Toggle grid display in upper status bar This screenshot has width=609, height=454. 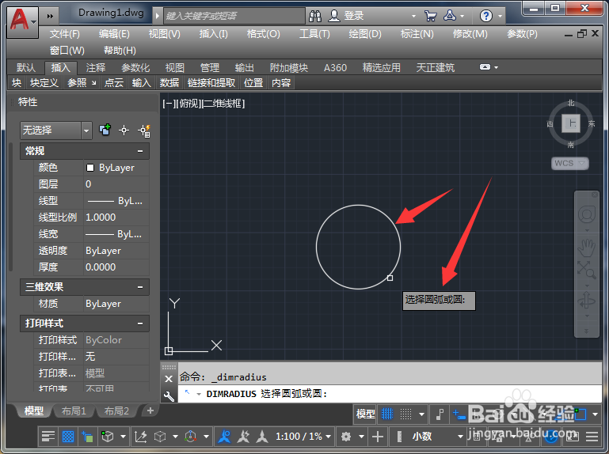click(387, 414)
